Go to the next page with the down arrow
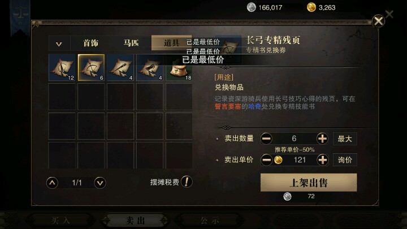Screen dimensions: 407x229 point(100,183)
